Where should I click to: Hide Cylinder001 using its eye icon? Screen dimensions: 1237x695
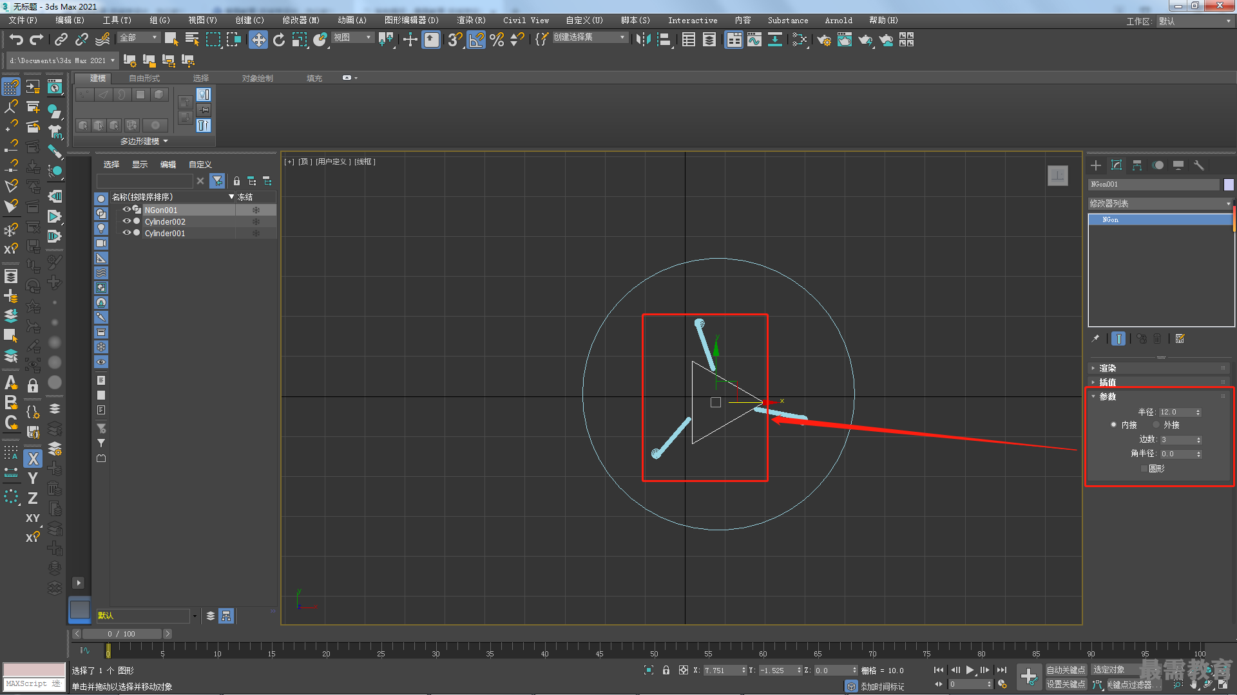(x=127, y=233)
